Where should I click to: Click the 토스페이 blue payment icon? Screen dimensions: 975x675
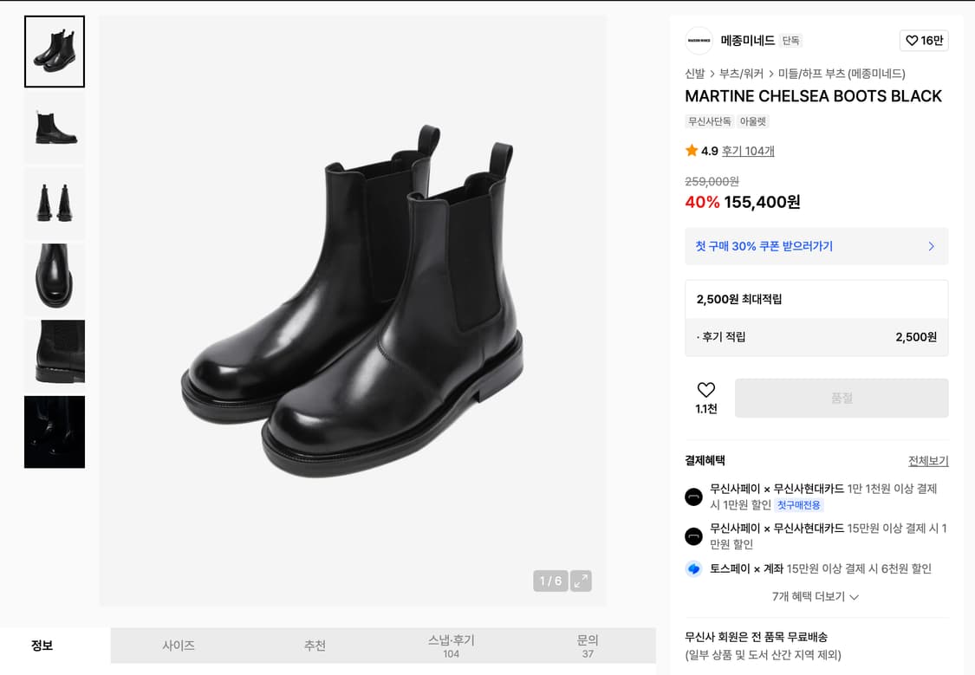point(693,569)
